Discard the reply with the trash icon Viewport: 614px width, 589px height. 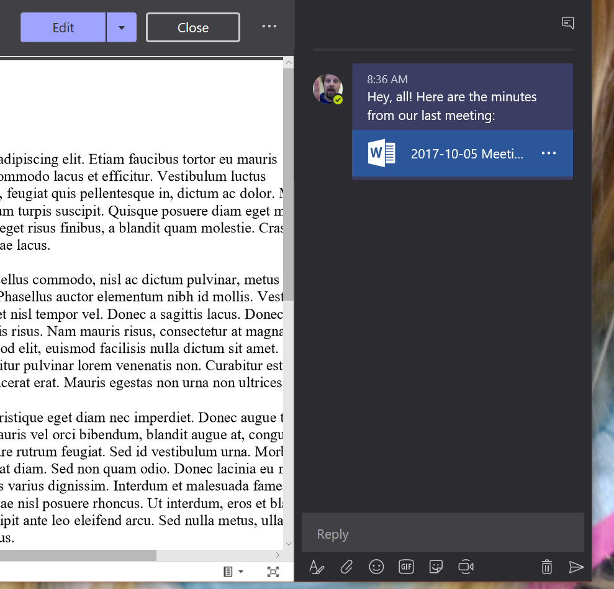pyautogui.click(x=546, y=567)
